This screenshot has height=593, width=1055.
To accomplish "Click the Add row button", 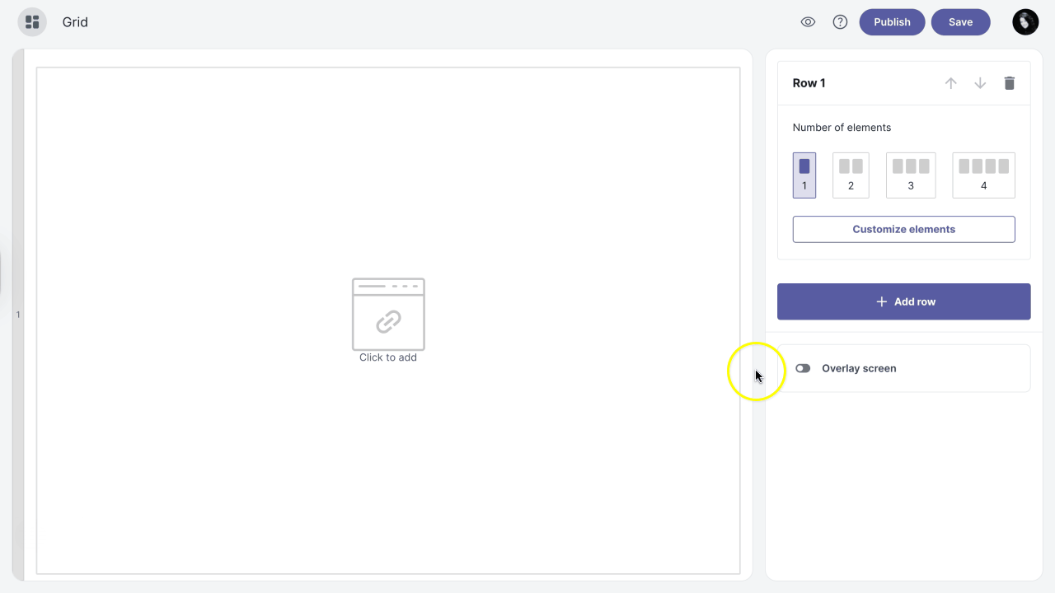I will pos(903,301).
